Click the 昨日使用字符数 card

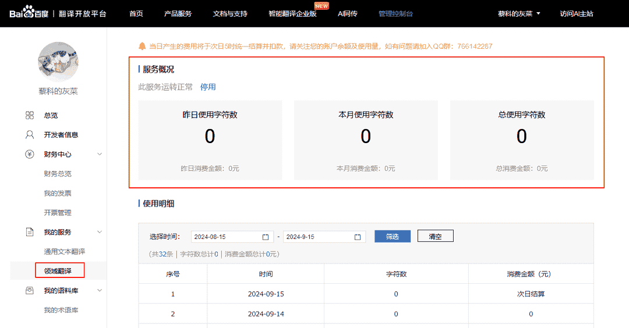210,140
